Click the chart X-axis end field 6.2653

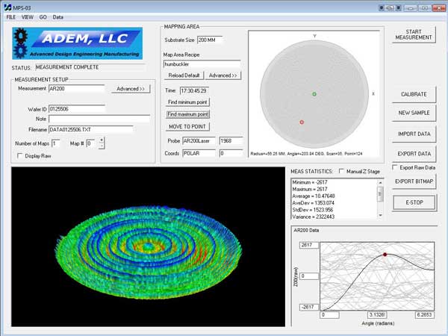(425, 315)
